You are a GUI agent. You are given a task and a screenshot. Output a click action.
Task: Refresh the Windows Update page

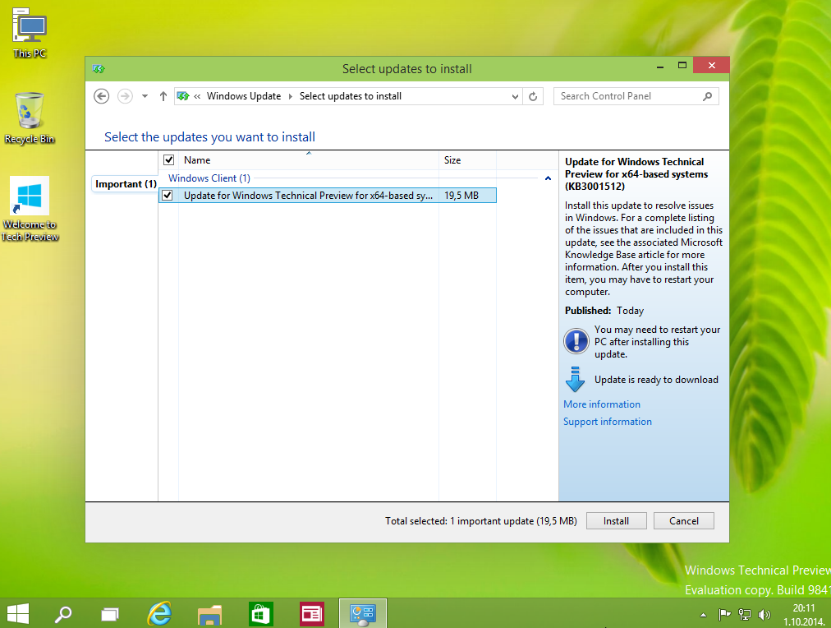(x=534, y=96)
